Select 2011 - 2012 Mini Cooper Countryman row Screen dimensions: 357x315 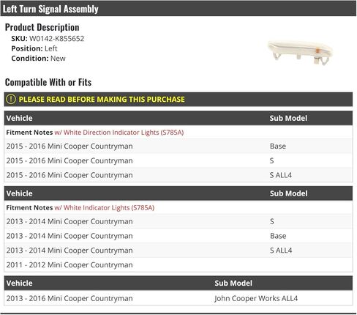click(178, 264)
